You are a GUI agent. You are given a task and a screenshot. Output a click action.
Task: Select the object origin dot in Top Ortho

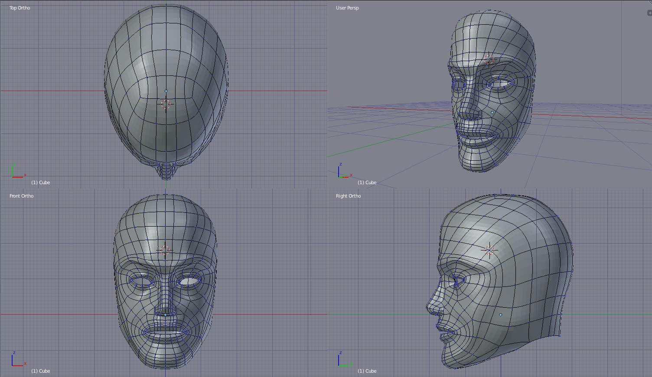tap(166, 91)
